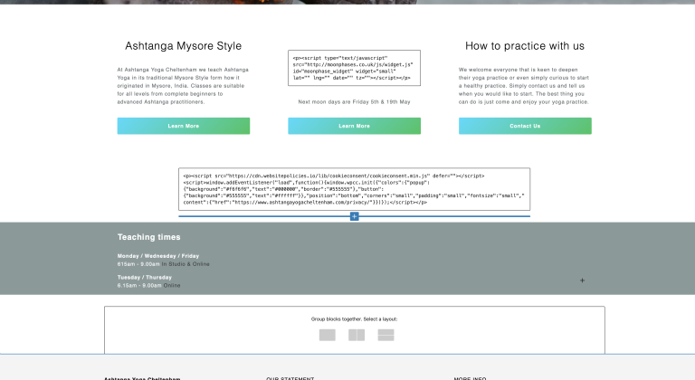Image resolution: width=695 pixels, height=380 pixels.
Task: Click Learn More under Ashtanga Mysore Style
Action: 183,126
